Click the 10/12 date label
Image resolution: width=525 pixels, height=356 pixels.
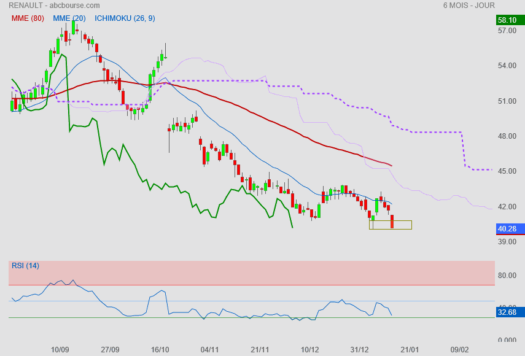pyautogui.click(x=309, y=350)
